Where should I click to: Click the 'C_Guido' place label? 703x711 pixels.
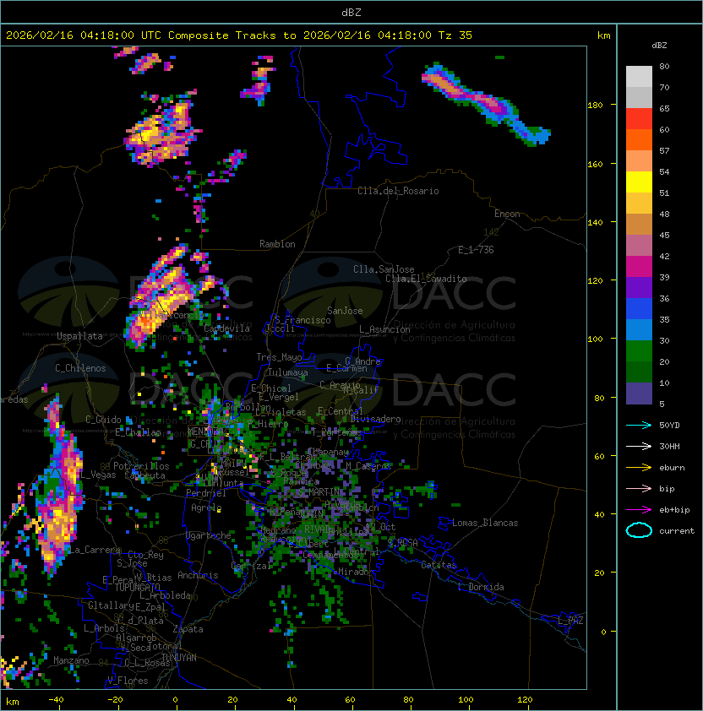103,420
